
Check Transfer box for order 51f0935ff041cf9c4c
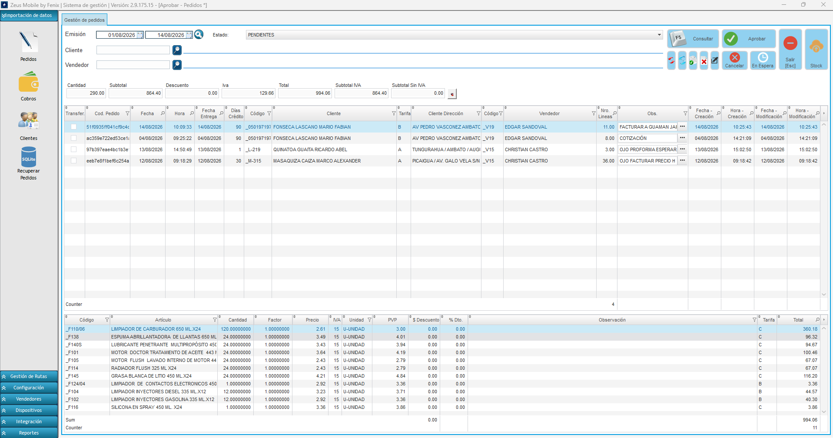tap(73, 127)
